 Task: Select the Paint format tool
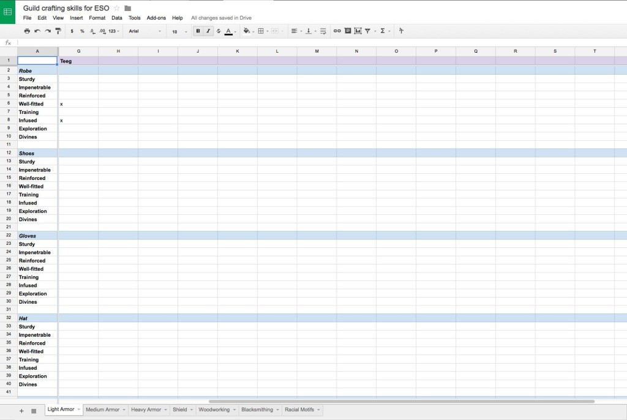coord(58,31)
